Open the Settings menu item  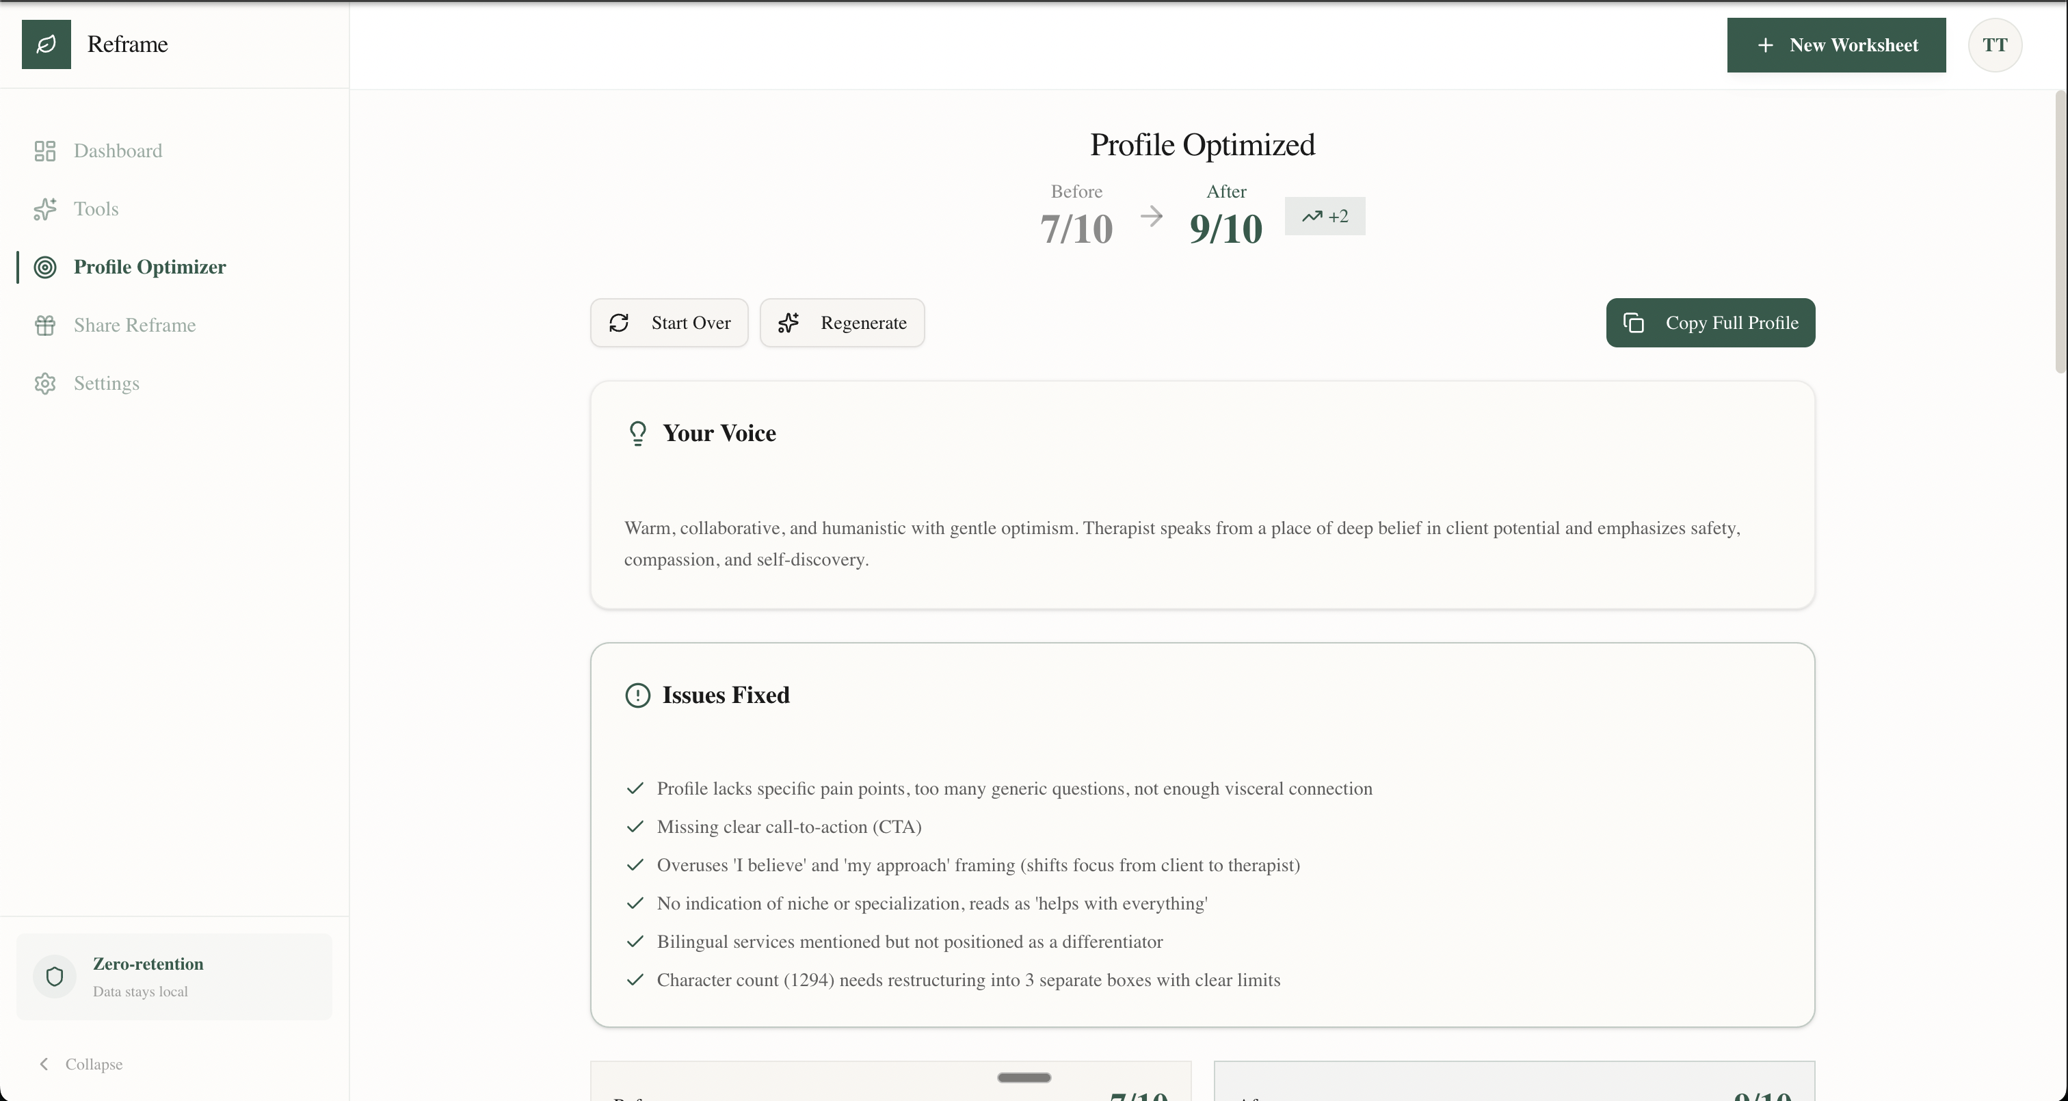(107, 384)
